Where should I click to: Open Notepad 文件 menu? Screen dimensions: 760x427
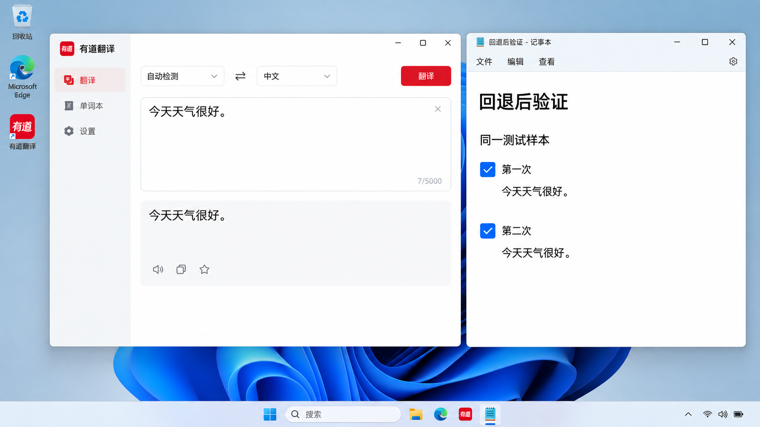tap(484, 62)
